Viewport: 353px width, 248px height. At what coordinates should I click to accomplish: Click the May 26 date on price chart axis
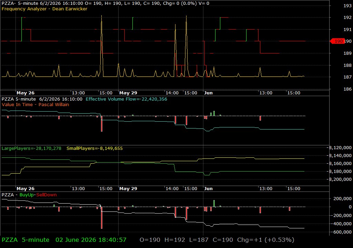click(26, 93)
